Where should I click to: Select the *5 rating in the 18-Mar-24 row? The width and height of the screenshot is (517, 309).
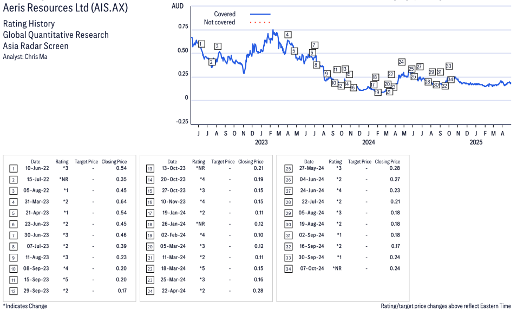click(202, 268)
